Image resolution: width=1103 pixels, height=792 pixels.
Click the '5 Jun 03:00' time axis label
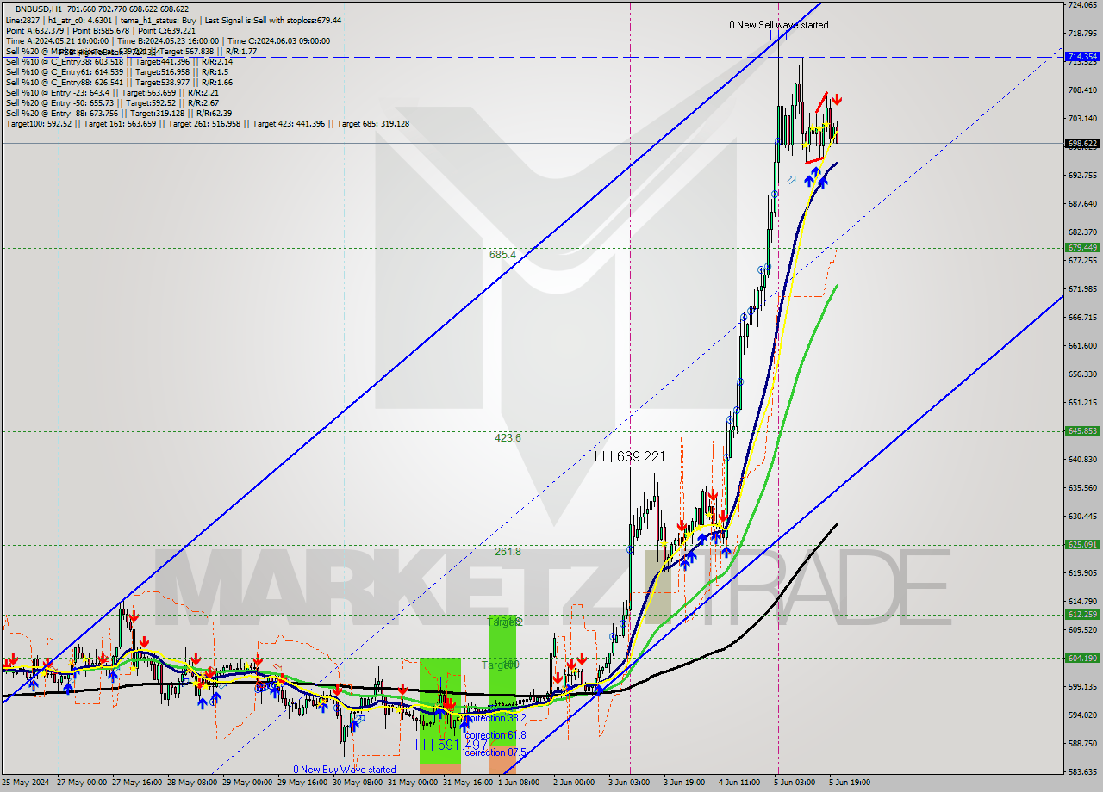(795, 783)
